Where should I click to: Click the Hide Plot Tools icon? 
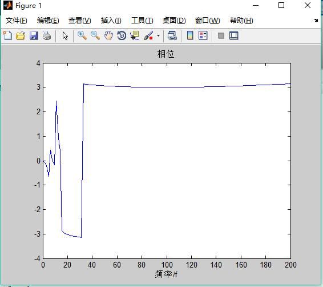click(x=221, y=35)
